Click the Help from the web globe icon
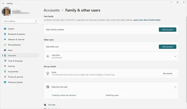 48,87
